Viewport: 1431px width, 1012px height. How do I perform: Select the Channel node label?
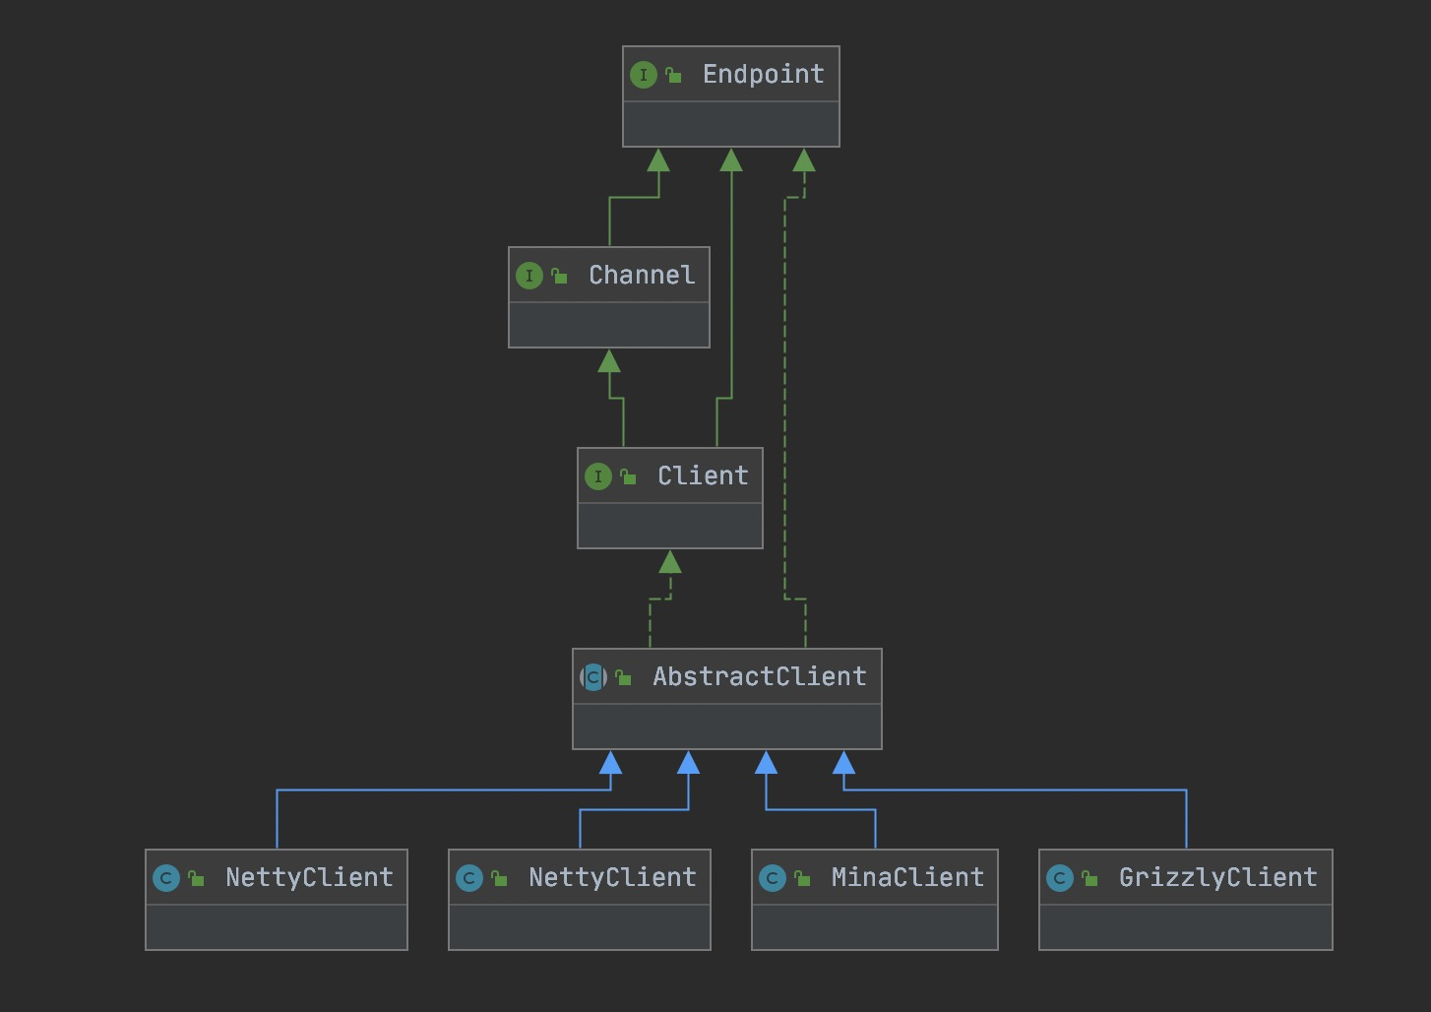641,276
